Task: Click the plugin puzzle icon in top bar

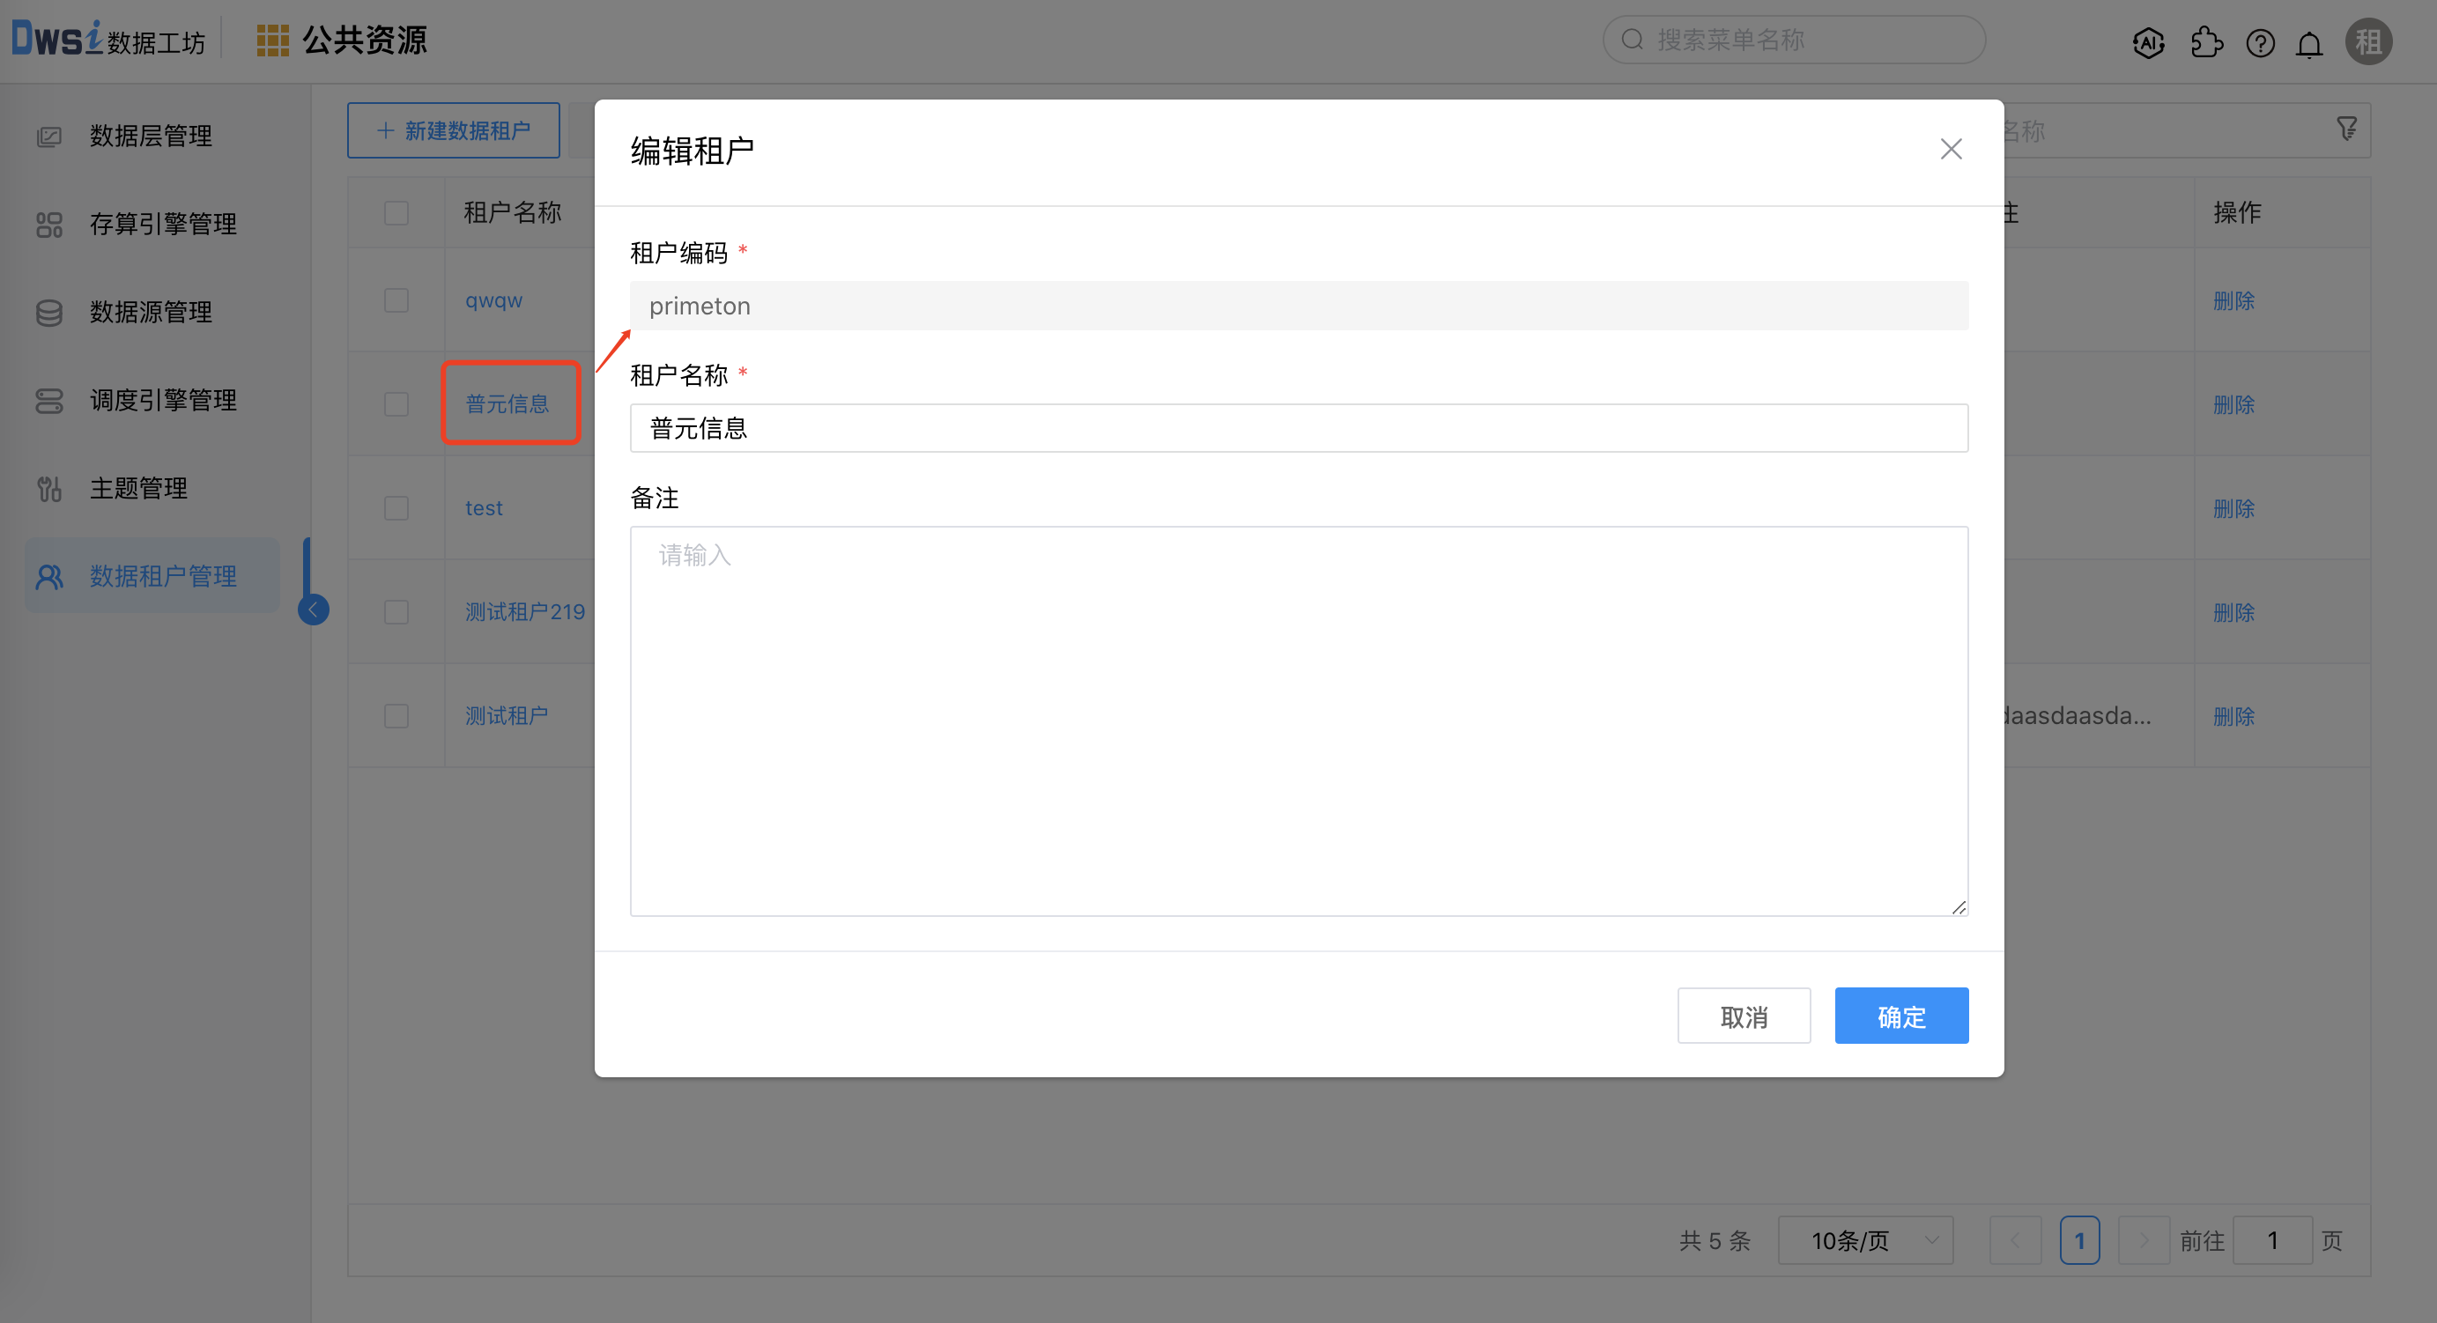Action: pyautogui.click(x=2207, y=41)
